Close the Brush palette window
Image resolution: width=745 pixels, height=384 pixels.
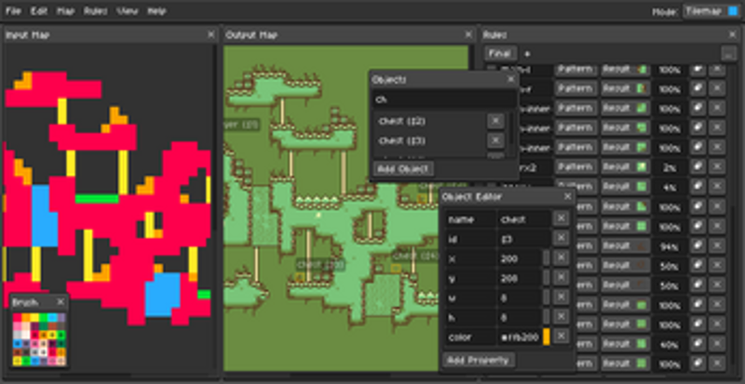(x=61, y=302)
